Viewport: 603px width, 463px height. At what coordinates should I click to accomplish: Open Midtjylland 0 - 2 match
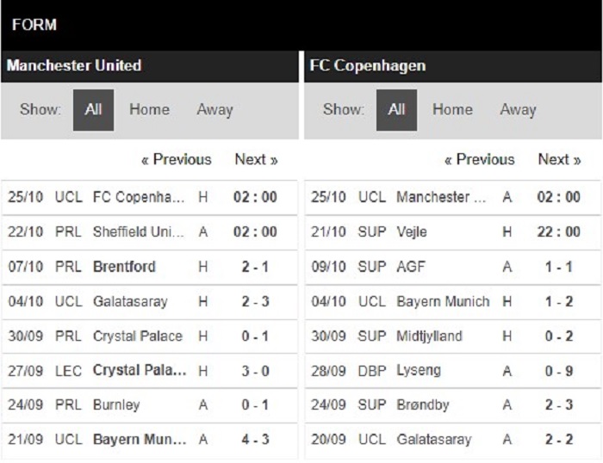(x=429, y=336)
